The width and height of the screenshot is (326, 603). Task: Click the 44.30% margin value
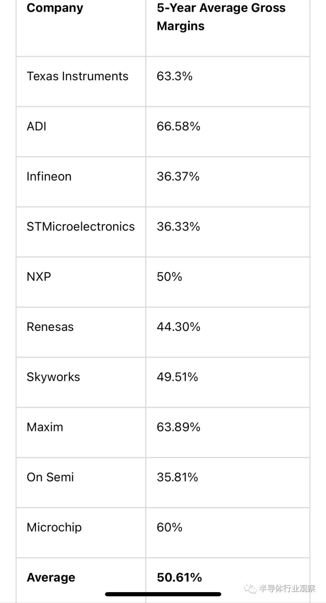coord(178,327)
